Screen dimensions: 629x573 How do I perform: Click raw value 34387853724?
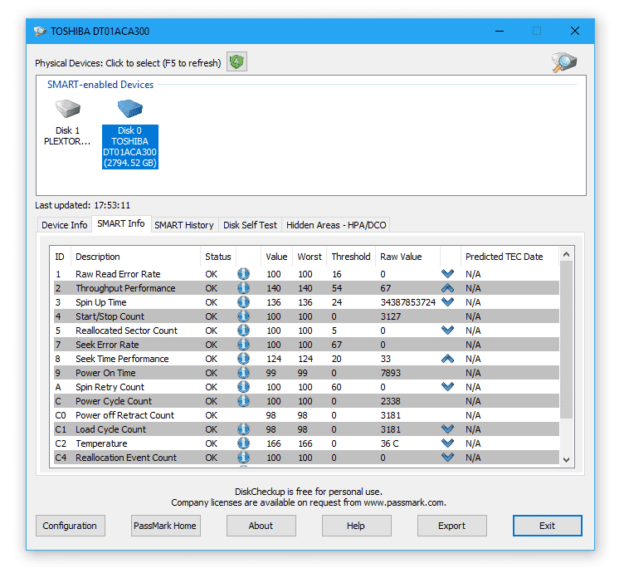408,302
